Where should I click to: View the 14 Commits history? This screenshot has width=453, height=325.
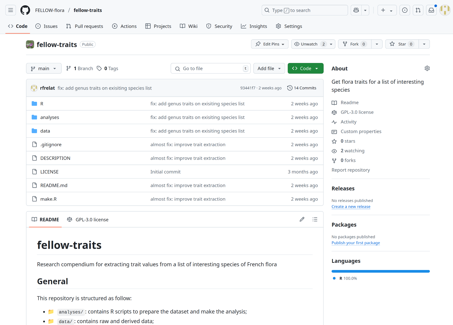point(302,88)
